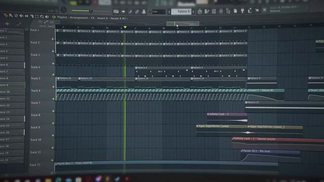The height and width of the screenshot is (182, 324).
Task: Select the Delete tool in playlist toolbar
Action: pyautogui.click(x=16, y=16)
